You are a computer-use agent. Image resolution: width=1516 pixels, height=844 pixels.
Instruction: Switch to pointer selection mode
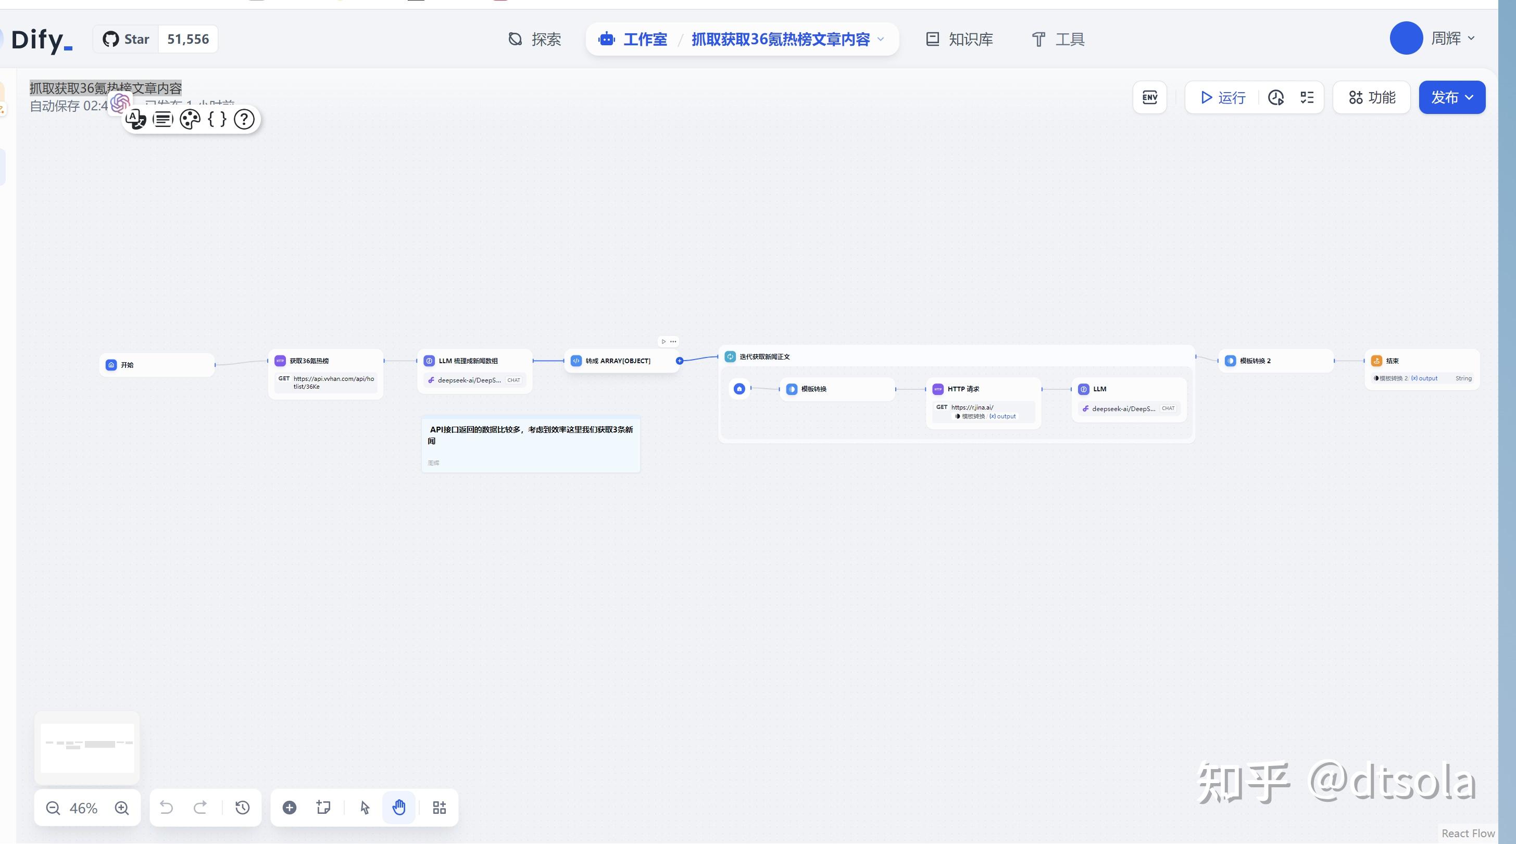[365, 808]
